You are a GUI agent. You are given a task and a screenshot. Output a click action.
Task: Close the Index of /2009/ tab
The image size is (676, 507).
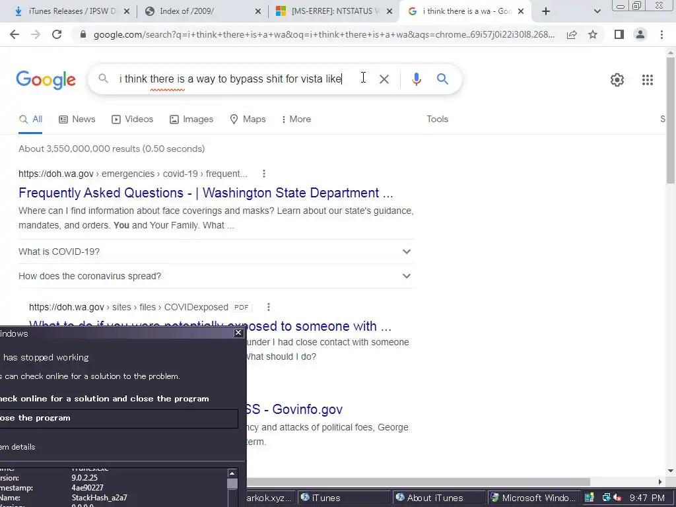(258, 12)
